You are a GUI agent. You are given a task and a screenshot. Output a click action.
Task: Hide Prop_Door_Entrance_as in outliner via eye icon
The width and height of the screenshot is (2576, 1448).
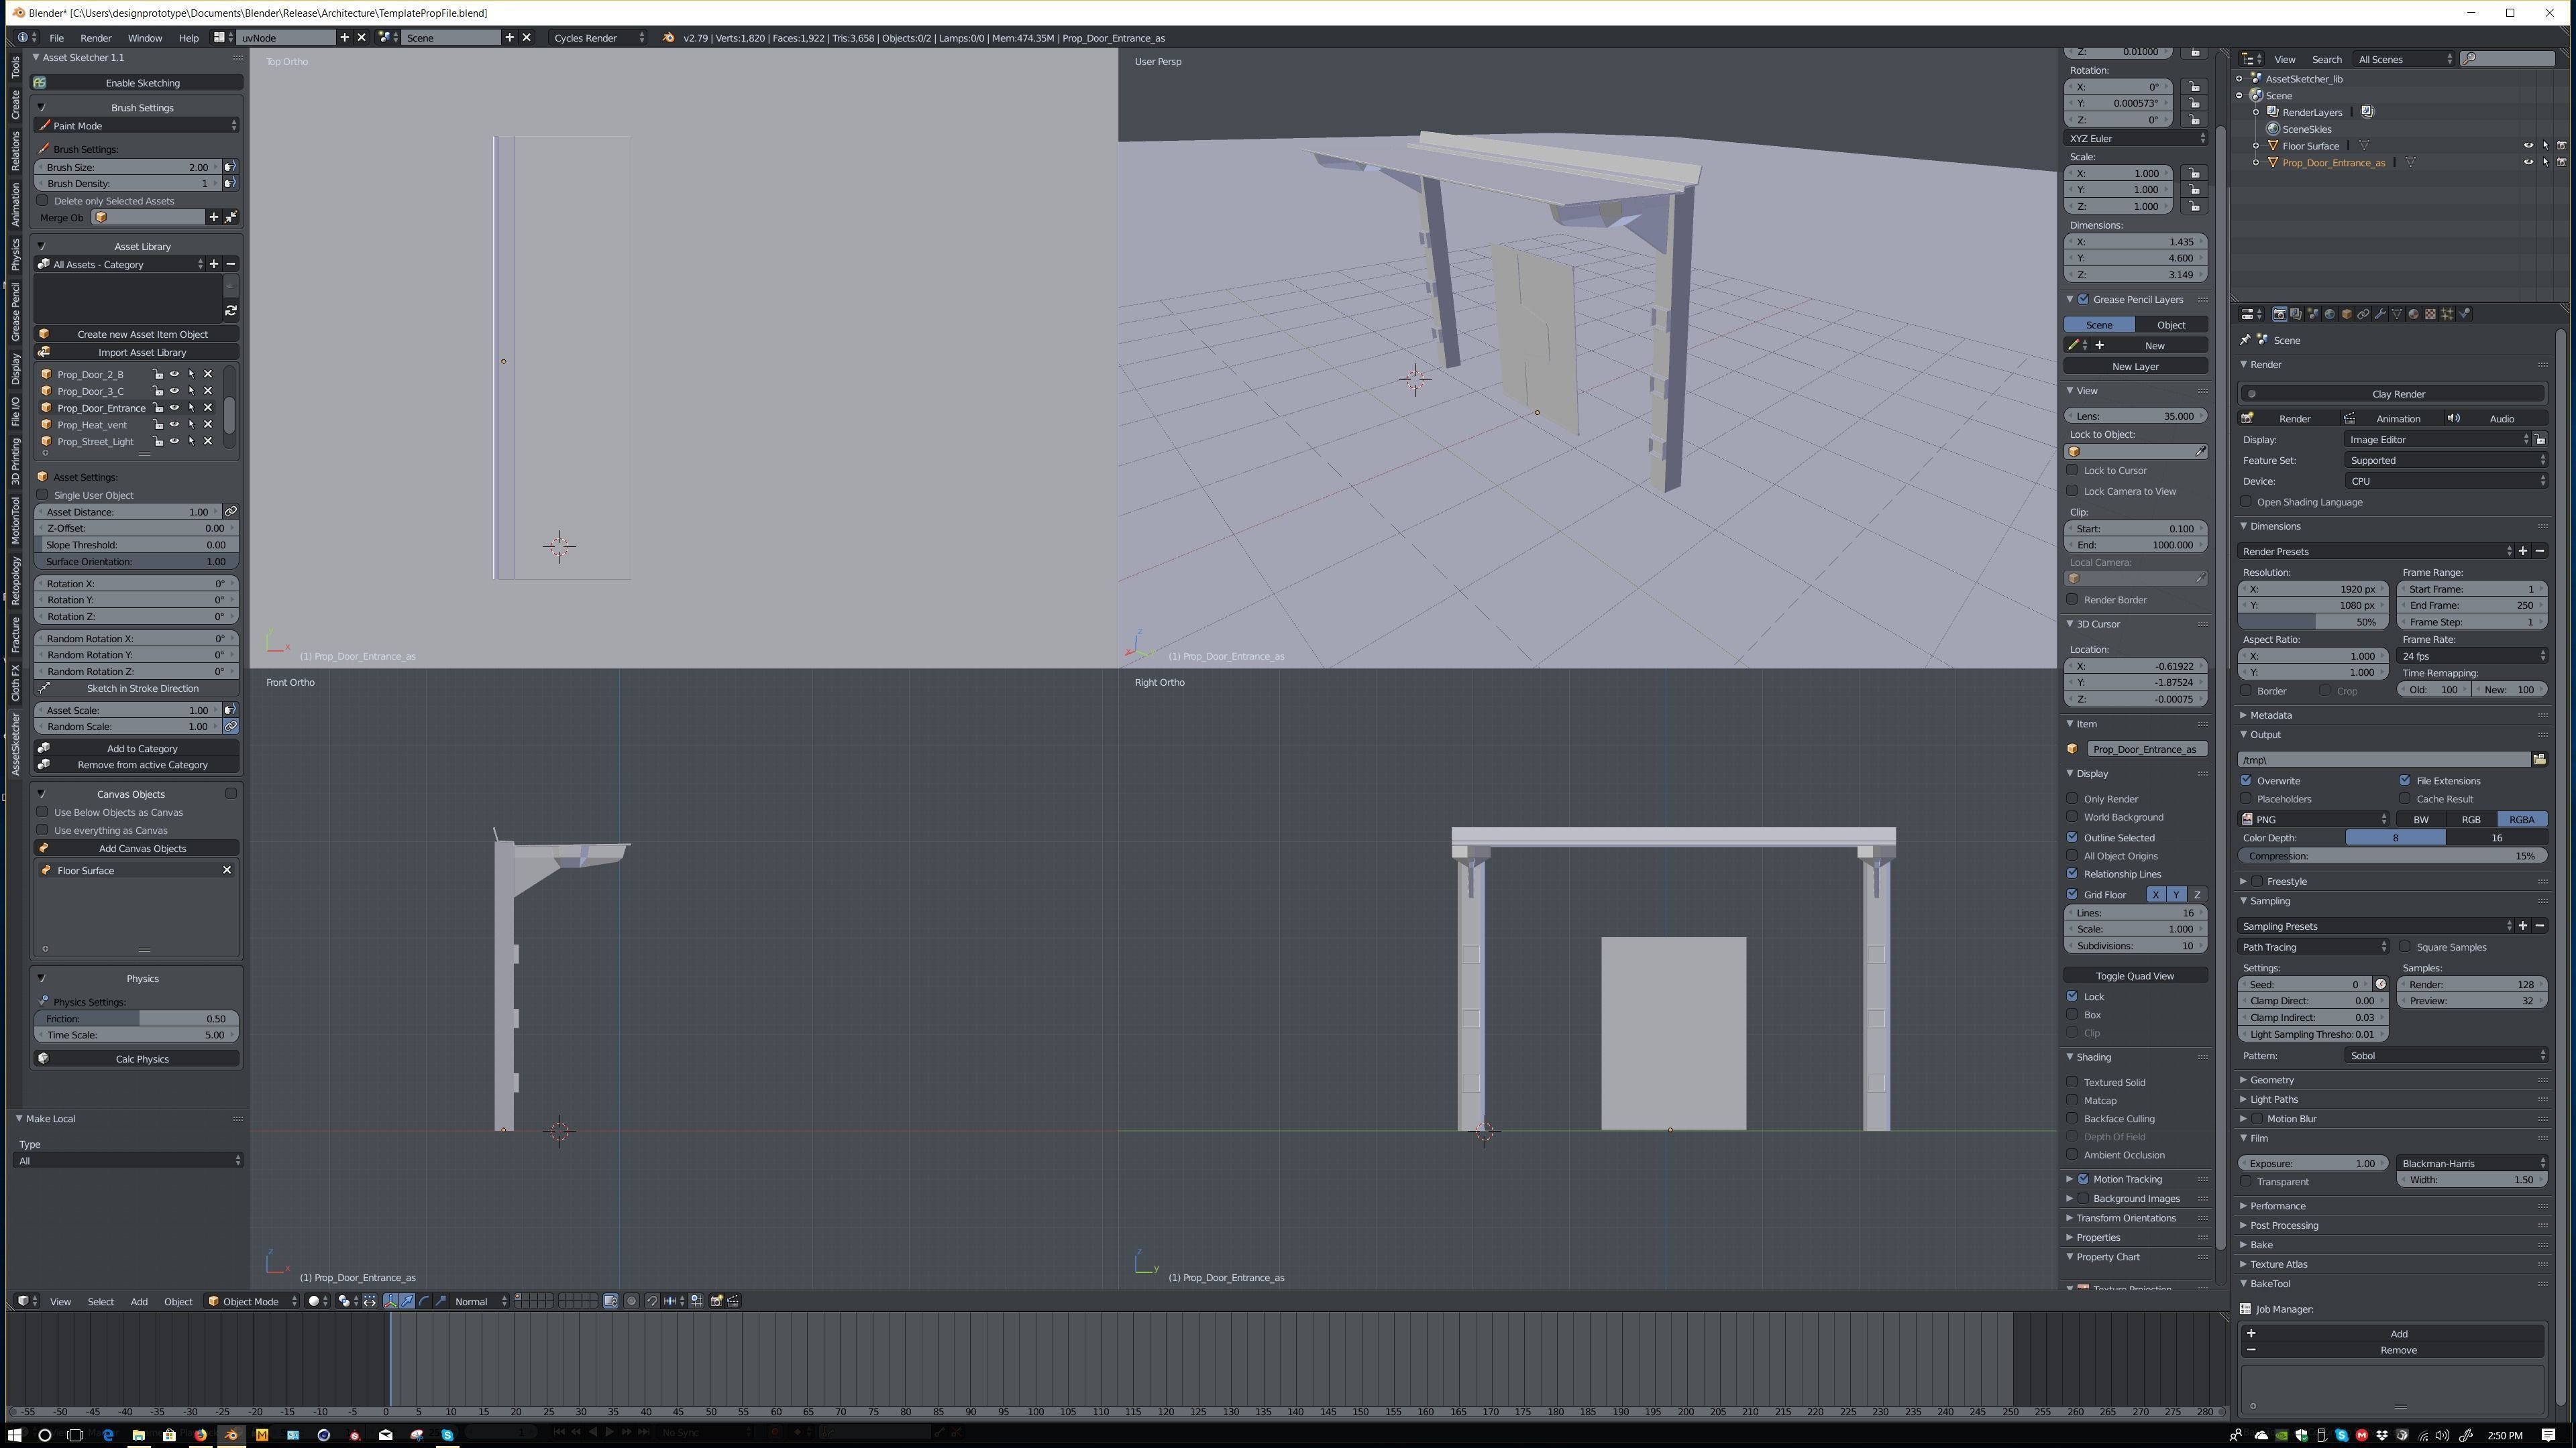[x=2528, y=162]
